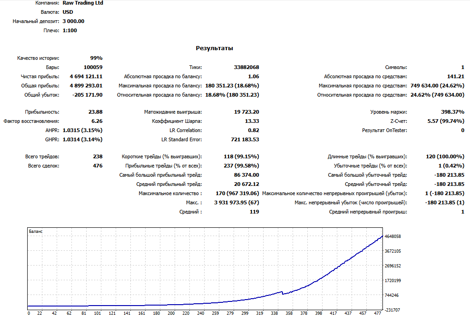Click net profit value 4 694 121.11
470x318 pixels.
click(x=86, y=77)
